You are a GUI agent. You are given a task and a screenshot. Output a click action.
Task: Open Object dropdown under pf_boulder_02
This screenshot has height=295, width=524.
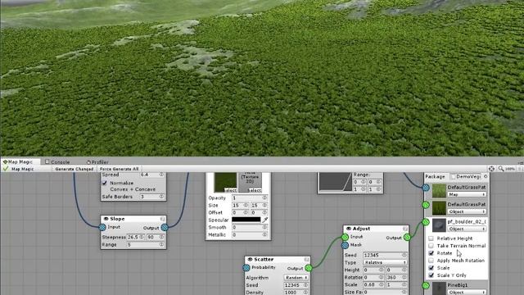[467, 229]
